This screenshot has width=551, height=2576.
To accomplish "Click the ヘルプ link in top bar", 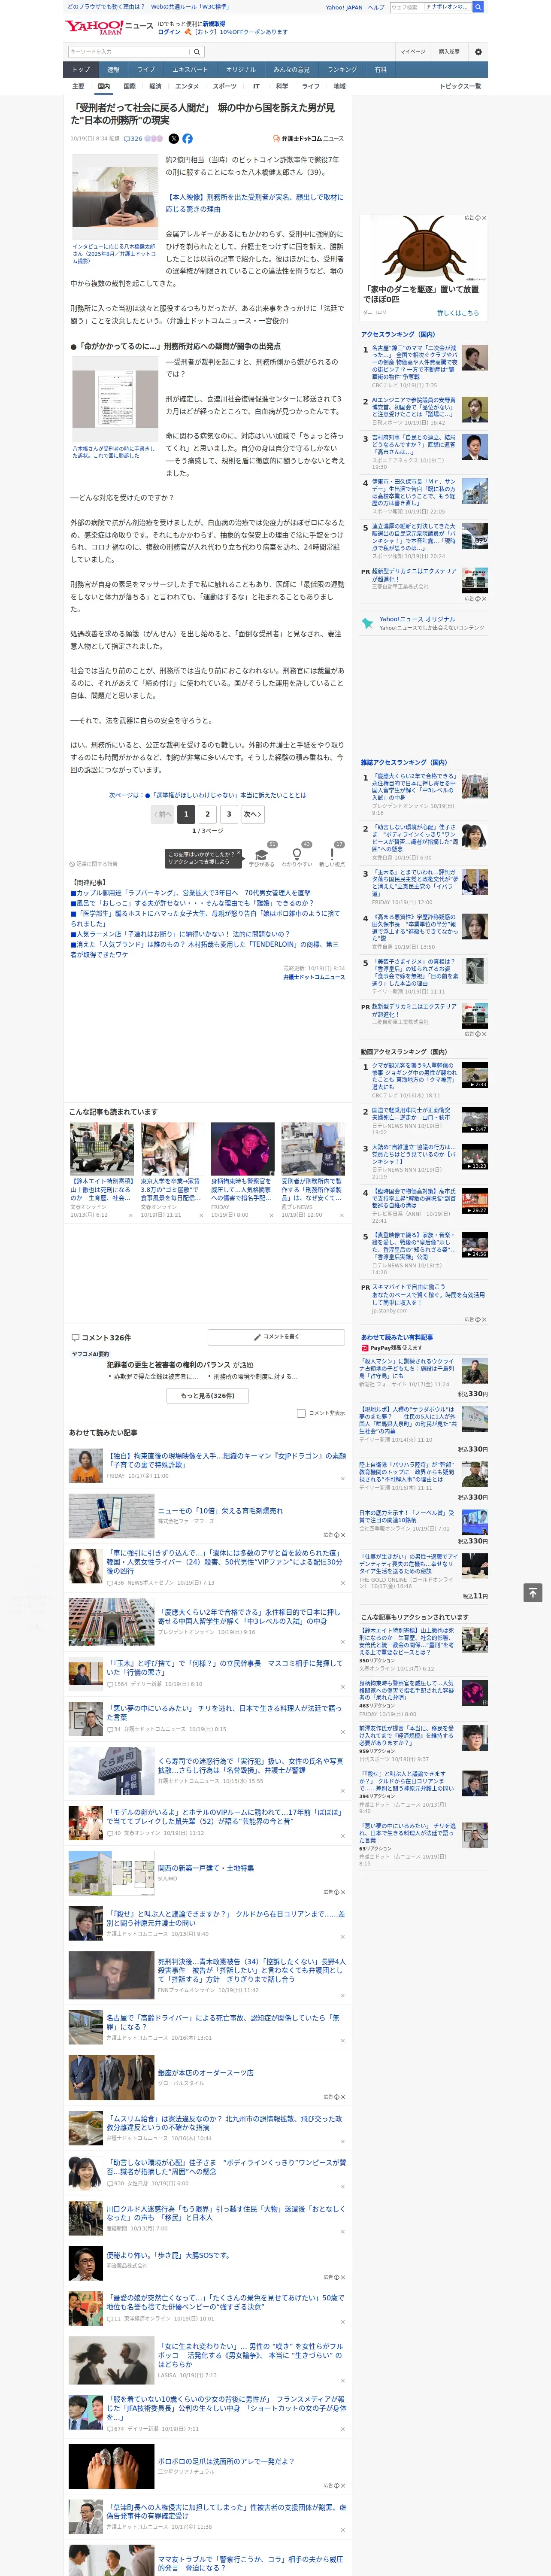I will (x=375, y=7).
